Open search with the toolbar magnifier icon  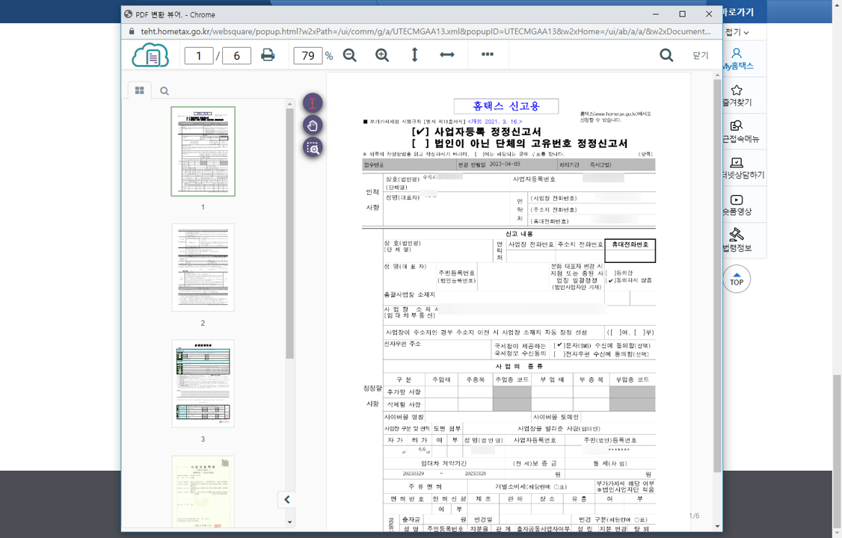coord(666,55)
